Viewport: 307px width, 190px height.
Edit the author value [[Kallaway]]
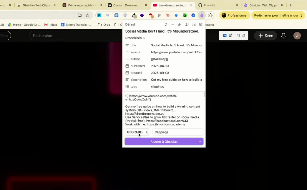[159, 59]
